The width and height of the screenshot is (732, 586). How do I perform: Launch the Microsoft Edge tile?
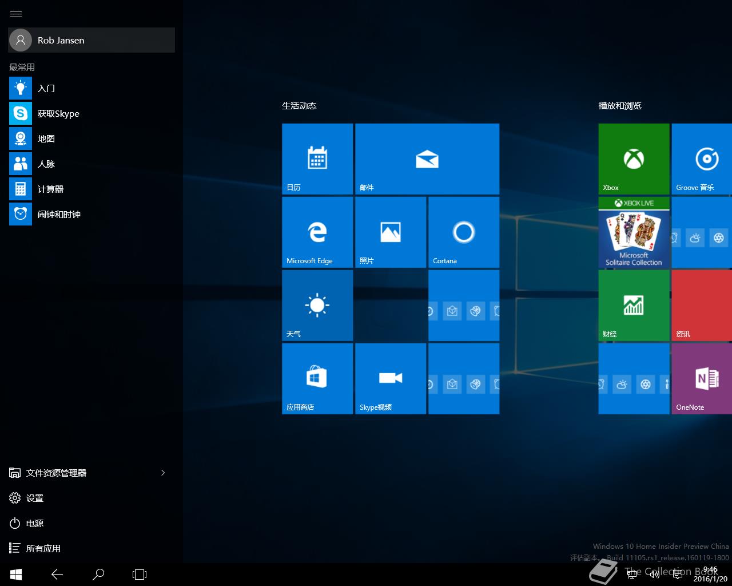tap(317, 232)
